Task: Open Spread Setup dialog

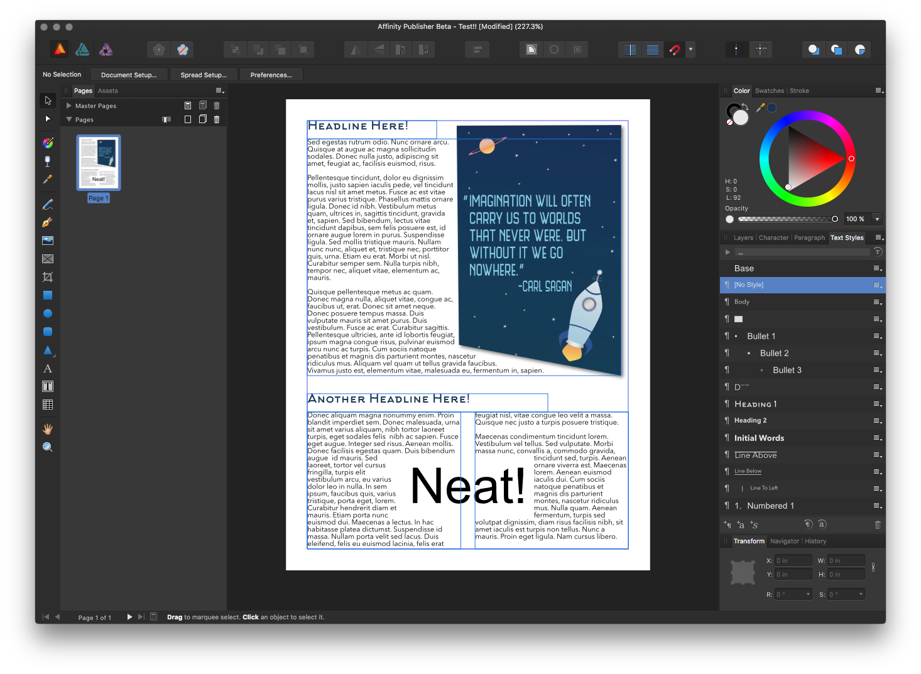Action: pos(204,75)
